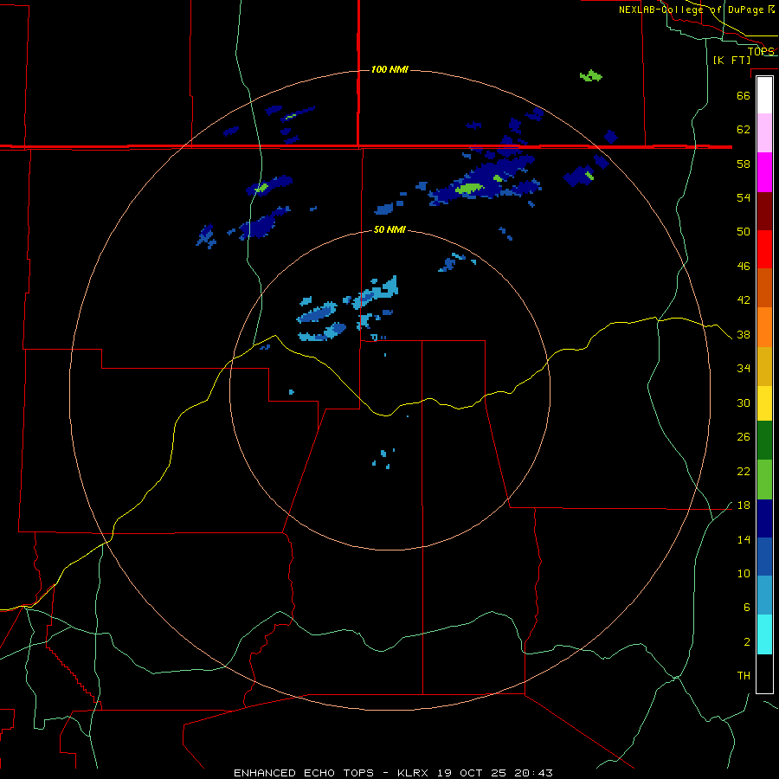Image resolution: width=779 pixels, height=779 pixels.
Task: Click the legend value 54
Action: click(744, 197)
